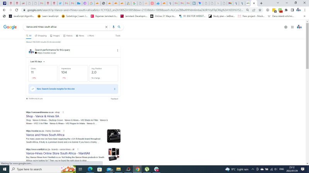Open the Chrome side panel icon
This screenshot has height=173, width=309.
(x=292, y=10)
